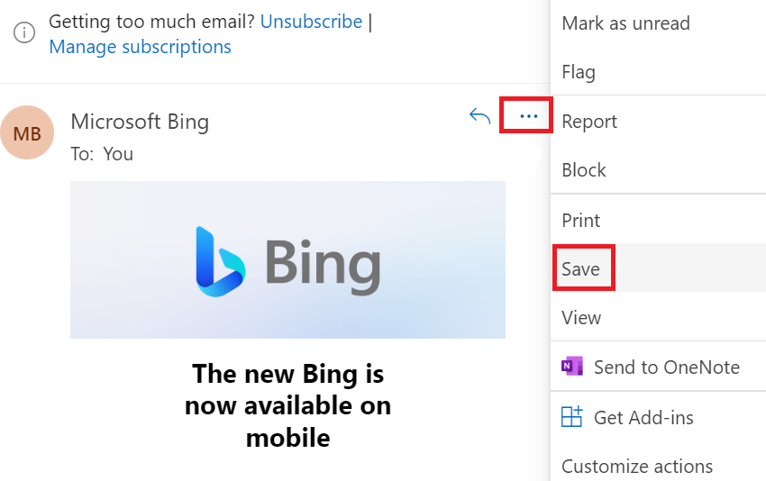Screen dimensions: 766x481
Task: Expand the Block submenu option
Action: point(658,170)
